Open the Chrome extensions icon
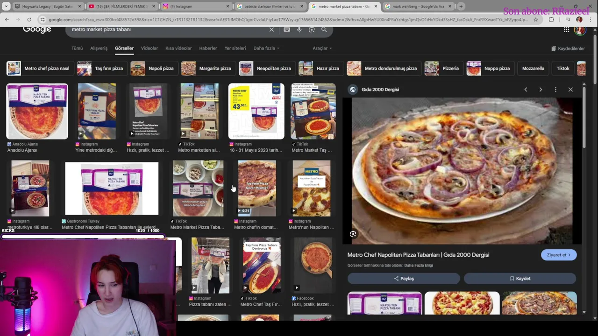This screenshot has width=598, height=336. pyautogui.click(x=551, y=20)
